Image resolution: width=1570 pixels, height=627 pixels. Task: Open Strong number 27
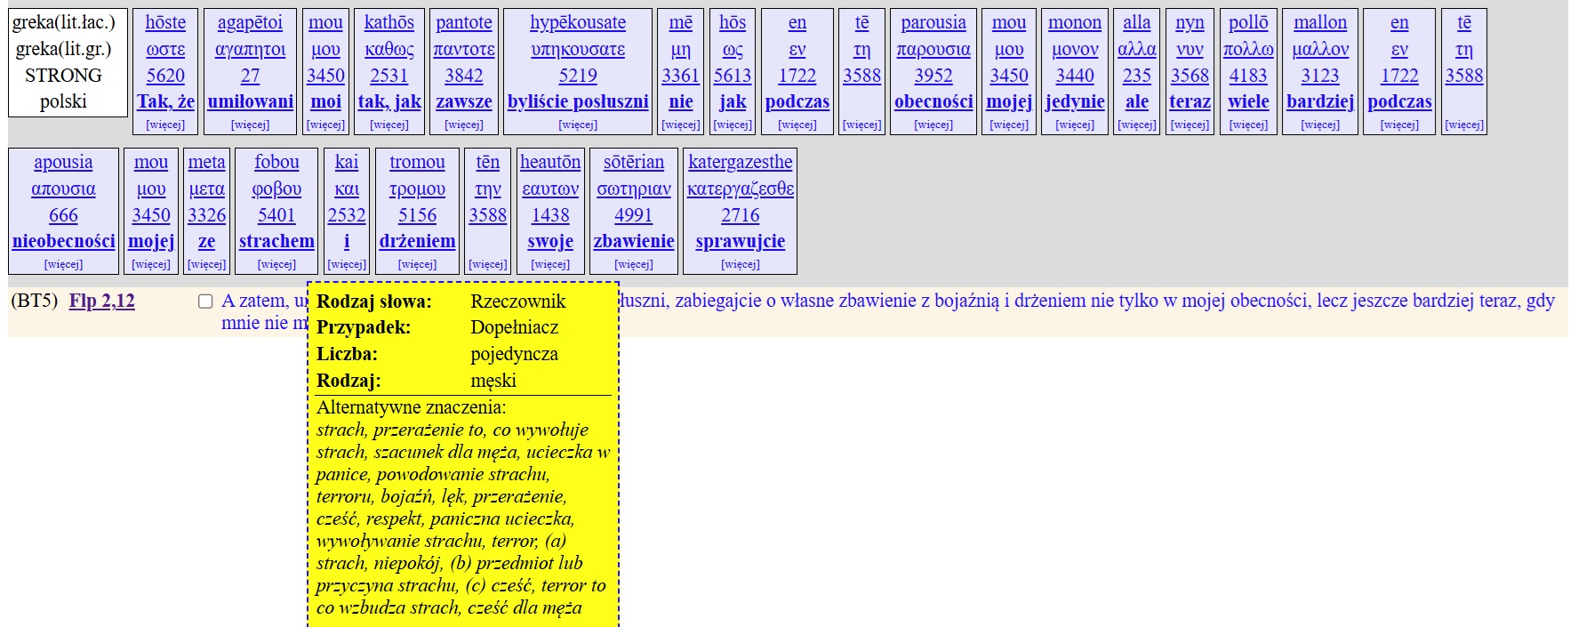click(x=251, y=76)
